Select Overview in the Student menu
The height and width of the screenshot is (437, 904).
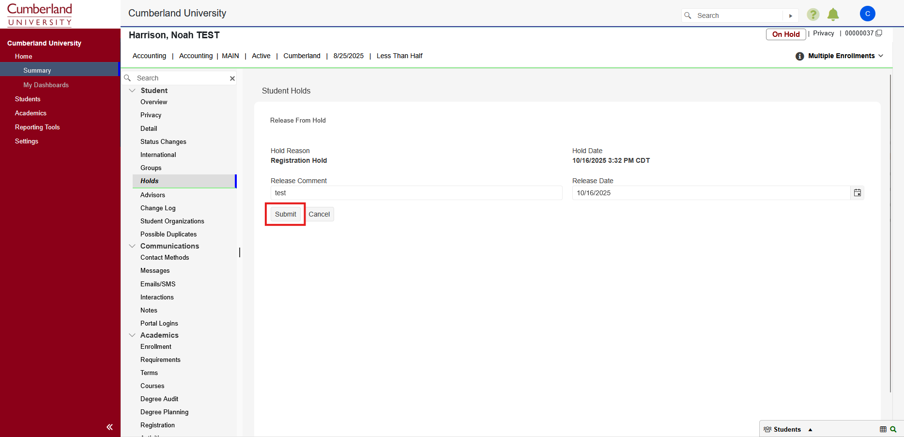154,102
